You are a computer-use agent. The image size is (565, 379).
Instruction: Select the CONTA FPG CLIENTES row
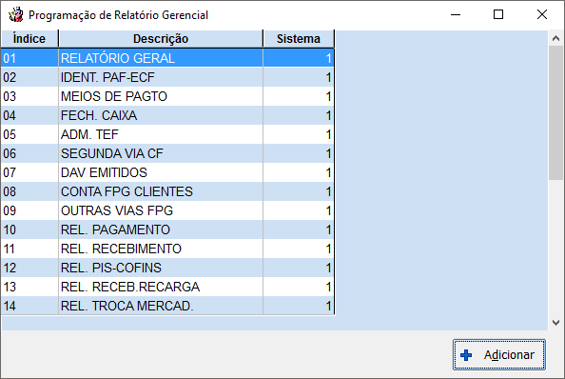pos(167,191)
